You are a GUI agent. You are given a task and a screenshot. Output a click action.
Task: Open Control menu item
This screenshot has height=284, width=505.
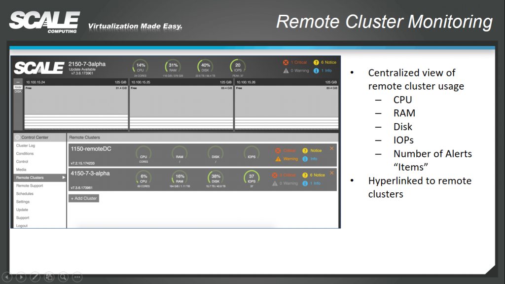coord(22,162)
